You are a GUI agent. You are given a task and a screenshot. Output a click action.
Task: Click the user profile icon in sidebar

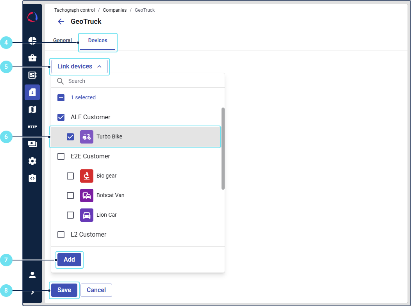point(32,275)
